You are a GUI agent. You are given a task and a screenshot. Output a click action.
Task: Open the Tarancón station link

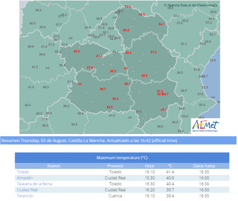point(25,196)
